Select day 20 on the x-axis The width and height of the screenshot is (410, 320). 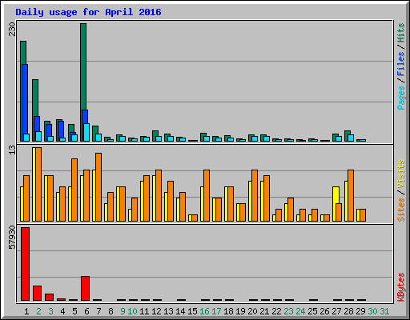click(252, 311)
